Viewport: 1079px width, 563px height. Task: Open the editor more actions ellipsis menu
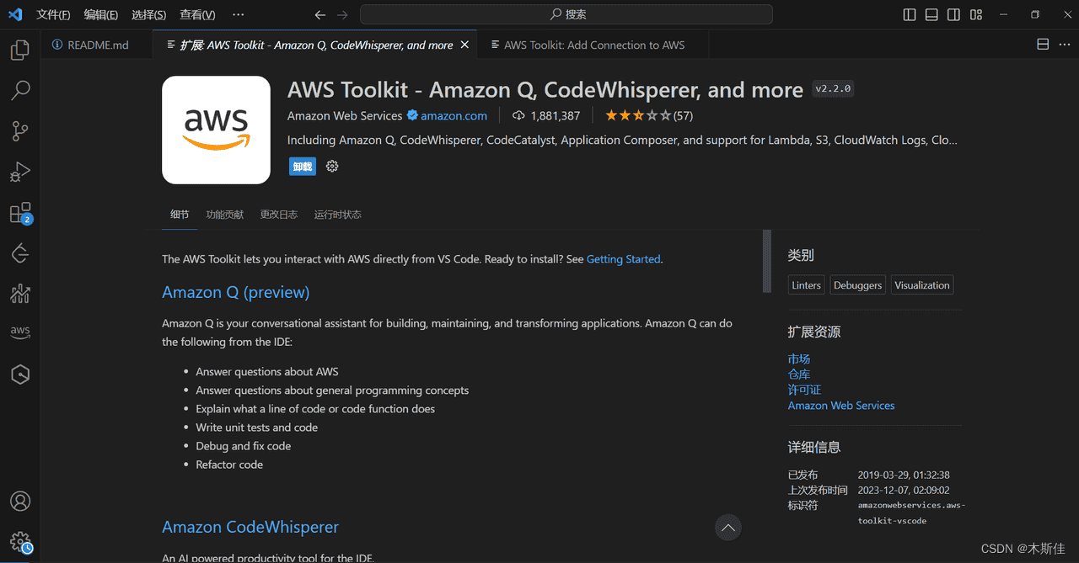coord(1063,44)
